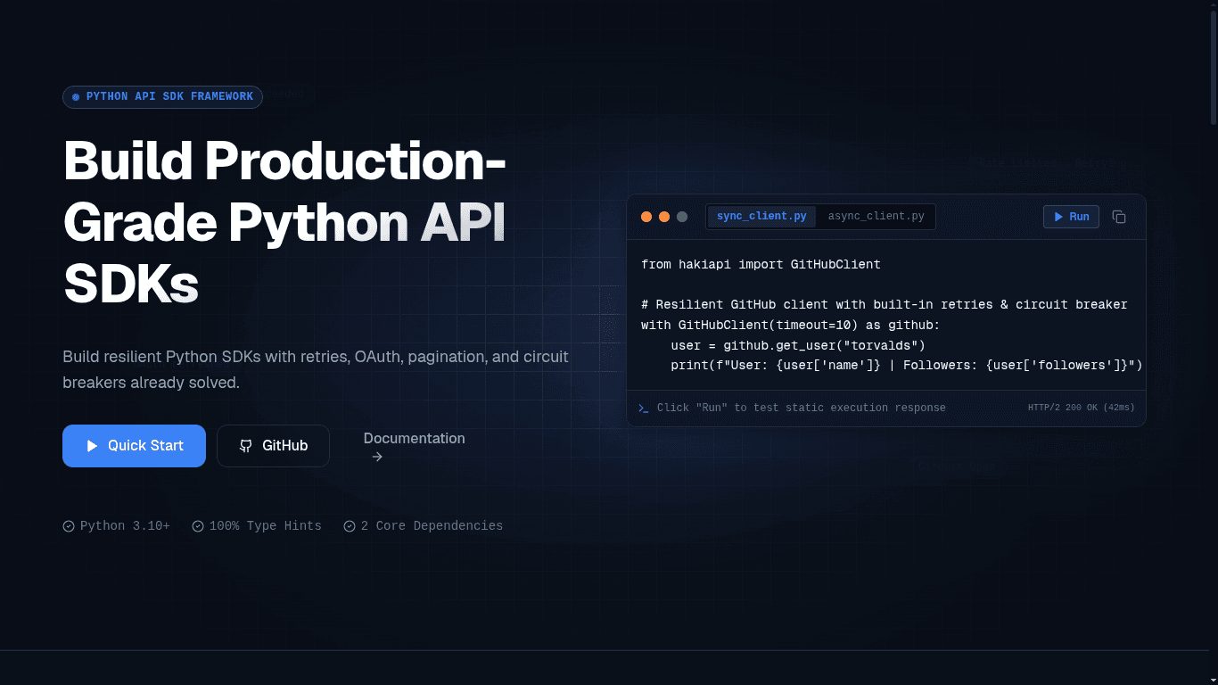The height and width of the screenshot is (685, 1218).
Task: Click the terminal prompt icon
Action: (644, 408)
